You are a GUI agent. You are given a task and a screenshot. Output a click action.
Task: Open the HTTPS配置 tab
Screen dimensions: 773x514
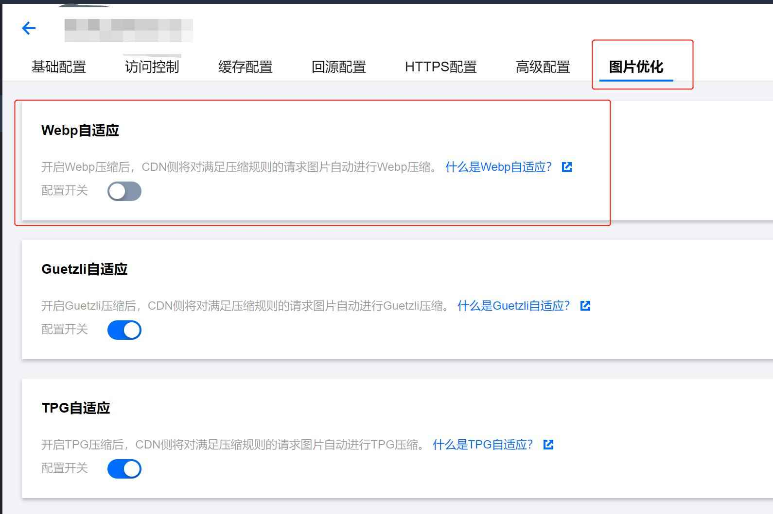coord(440,67)
